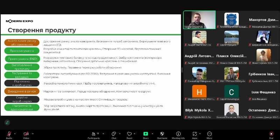Expand the arrow beside Chat
The width and height of the screenshot is (280, 140).
(120, 134)
